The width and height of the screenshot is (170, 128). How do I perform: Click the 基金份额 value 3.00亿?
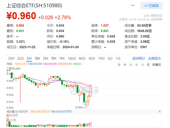pos(145,36)
